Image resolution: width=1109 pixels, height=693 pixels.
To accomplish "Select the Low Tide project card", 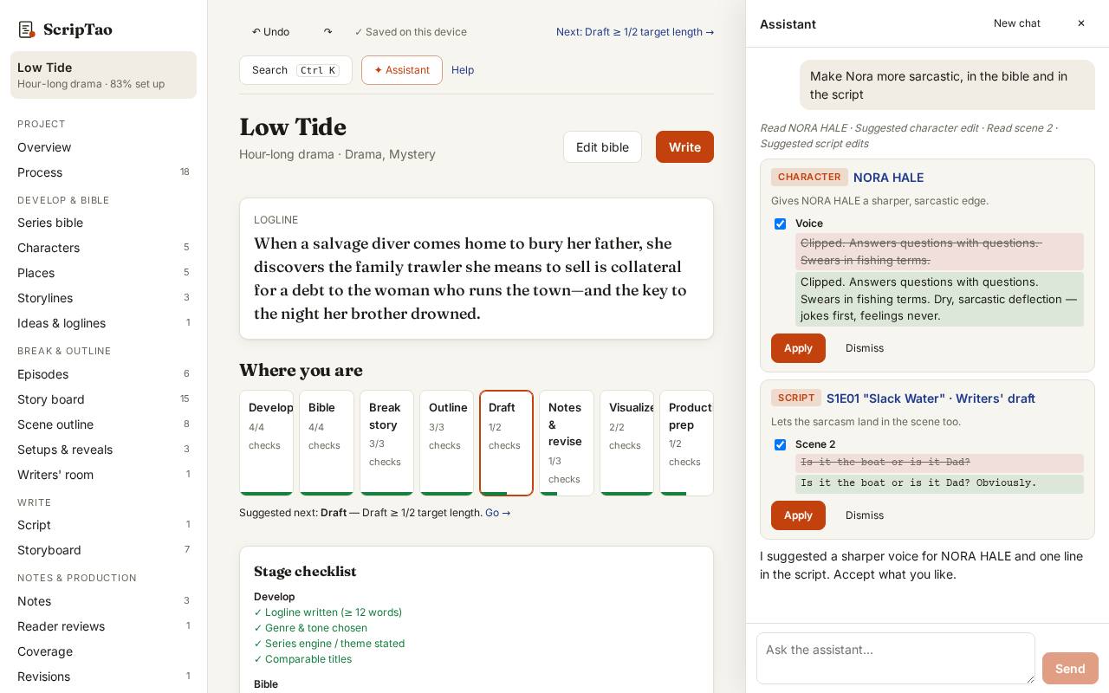I will coord(103,74).
